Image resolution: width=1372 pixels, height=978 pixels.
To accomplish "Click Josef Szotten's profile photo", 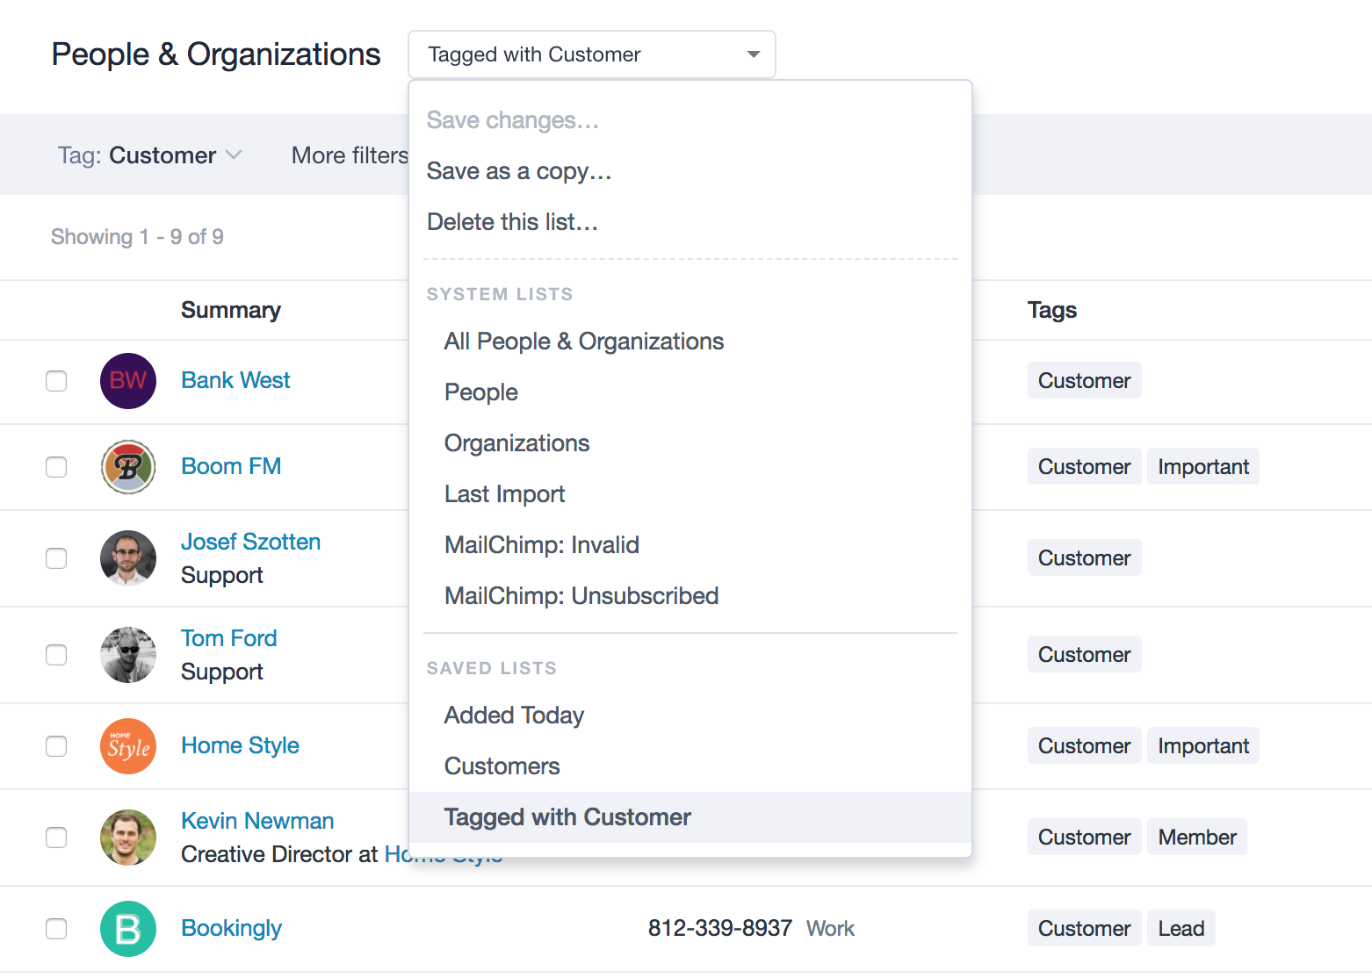I will point(128,558).
